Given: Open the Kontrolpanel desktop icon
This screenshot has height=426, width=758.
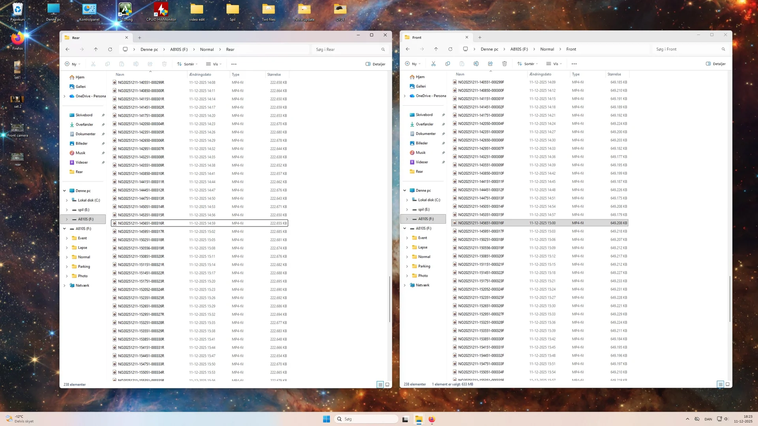Looking at the screenshot, I should tap(89, 12).
